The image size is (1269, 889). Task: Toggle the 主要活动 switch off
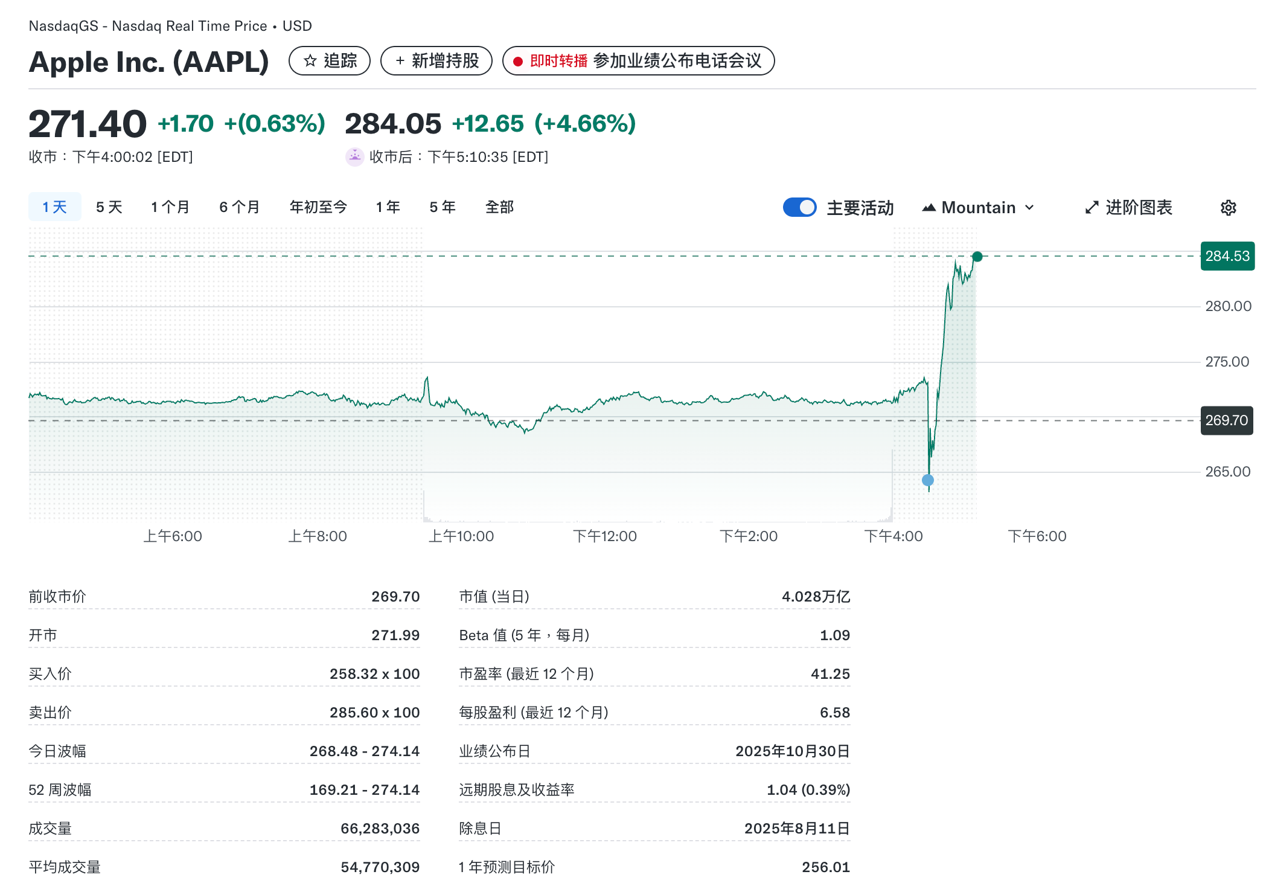[x=800, y=207]
